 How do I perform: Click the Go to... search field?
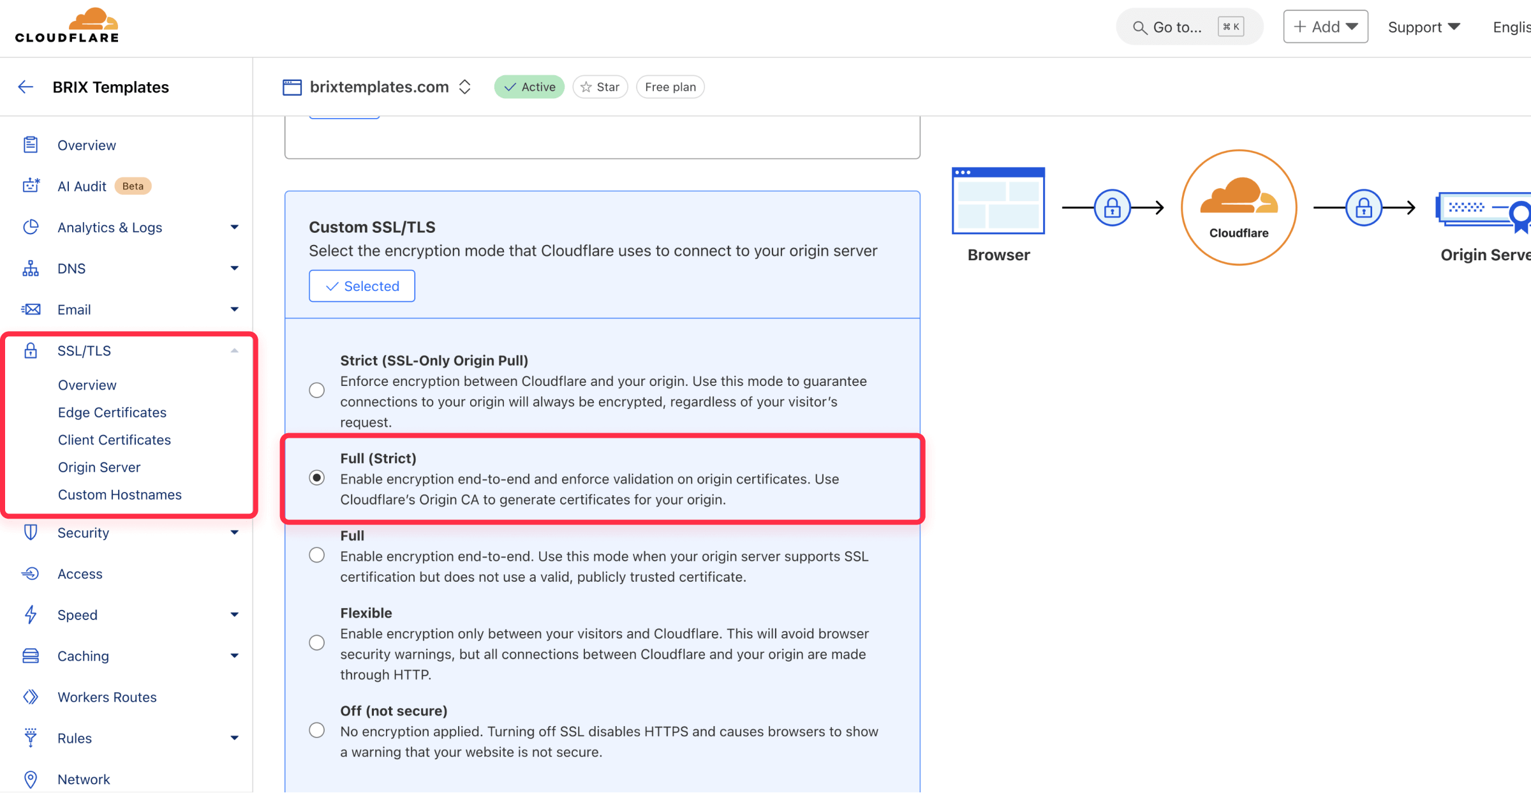pyautogui.click(x=1189, y=27)
